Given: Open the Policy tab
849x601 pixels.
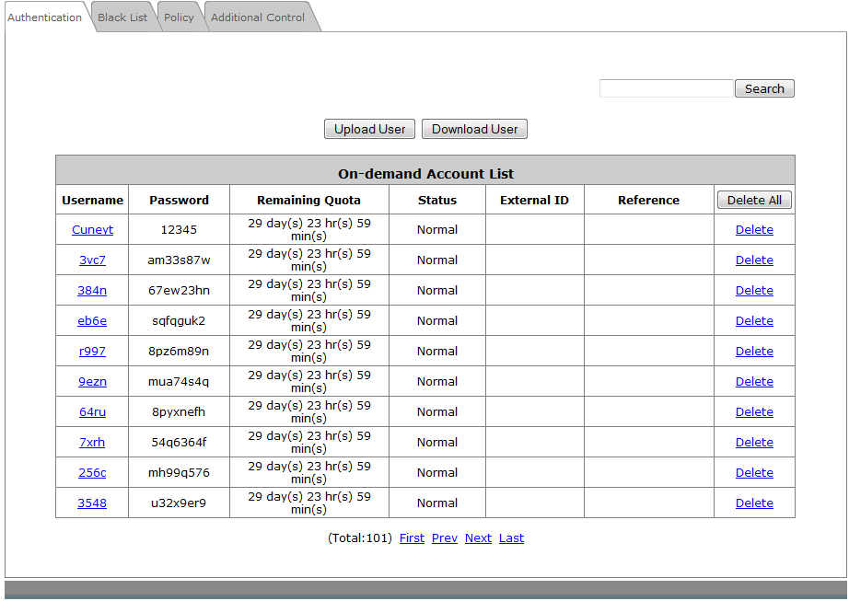Looking at the screenshot, I should click(179, 17).
